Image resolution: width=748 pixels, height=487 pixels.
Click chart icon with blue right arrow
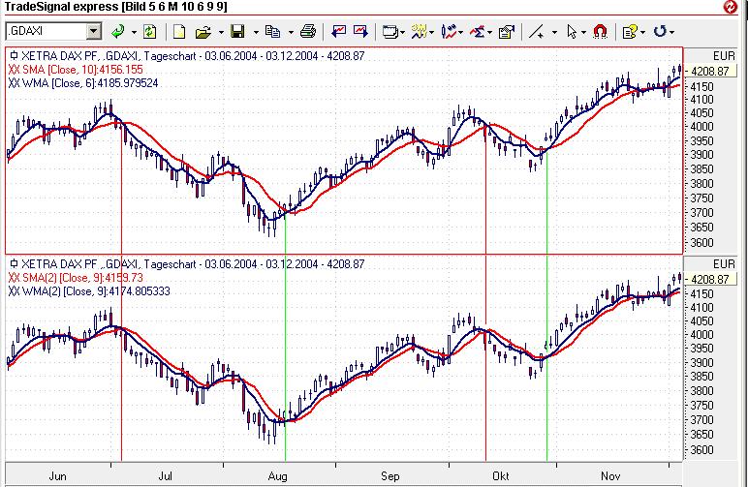(360, 31)
